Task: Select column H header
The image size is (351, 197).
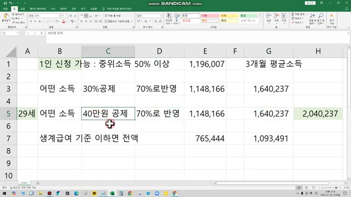Action: (x=318, y=51)
